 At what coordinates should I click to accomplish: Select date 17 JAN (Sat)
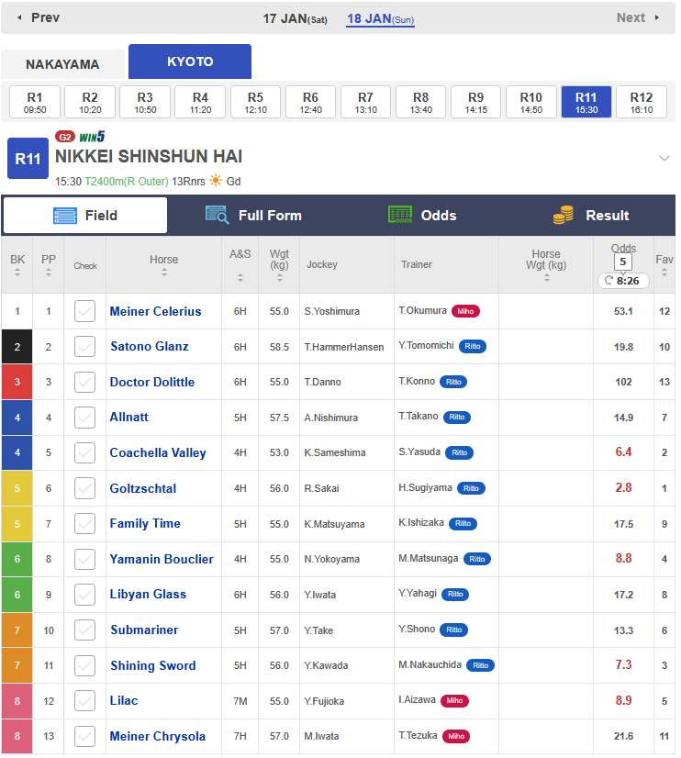tap(295, 19)
